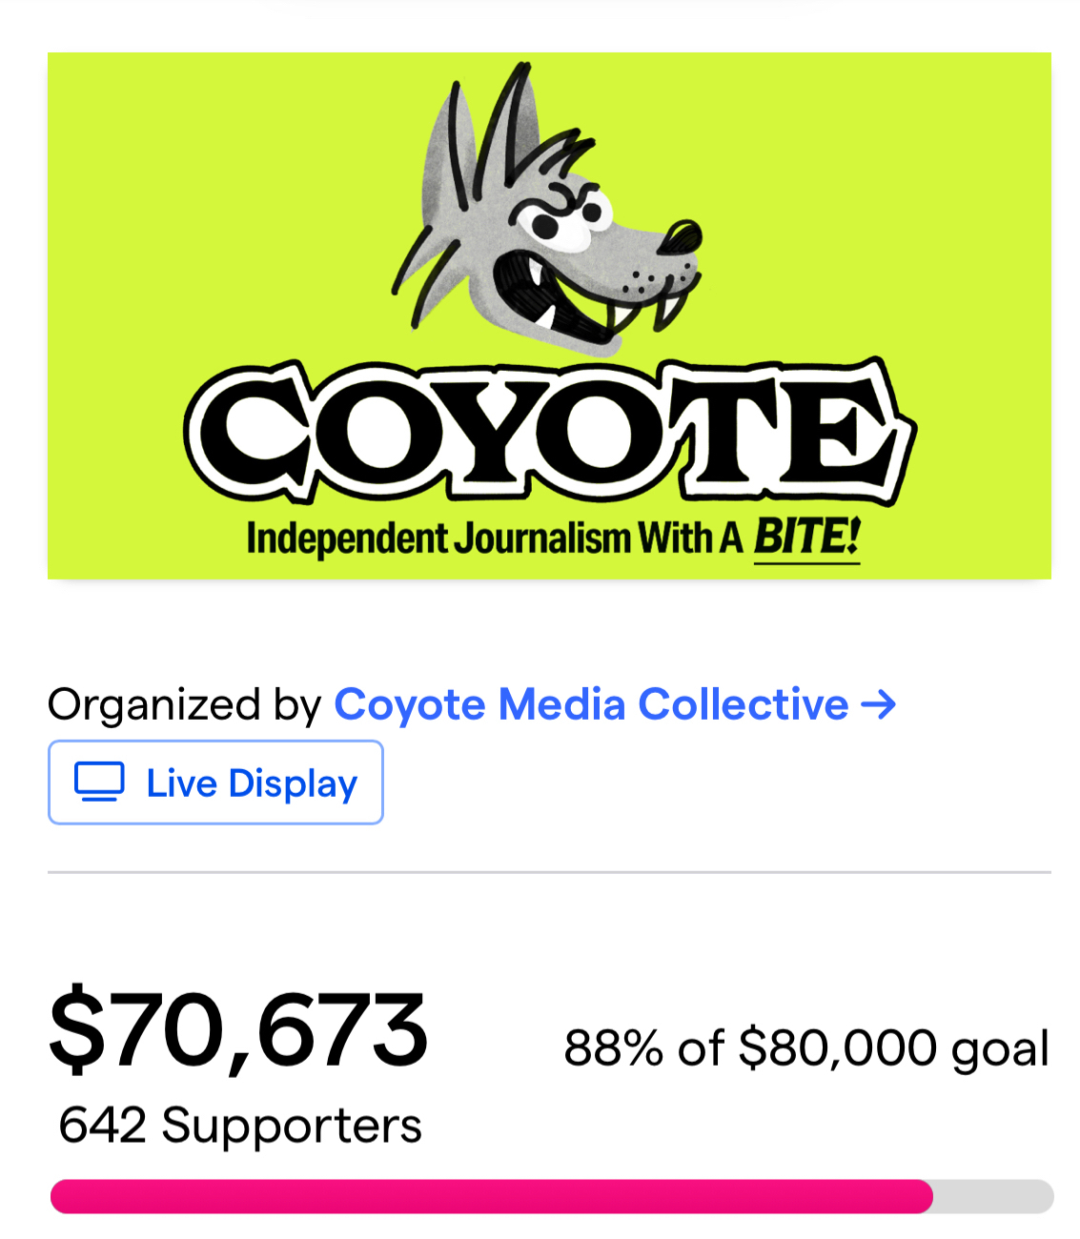Click the 88% of $80,000 goal text
Screen dimensions: 1080x1239
(806, 1048)
